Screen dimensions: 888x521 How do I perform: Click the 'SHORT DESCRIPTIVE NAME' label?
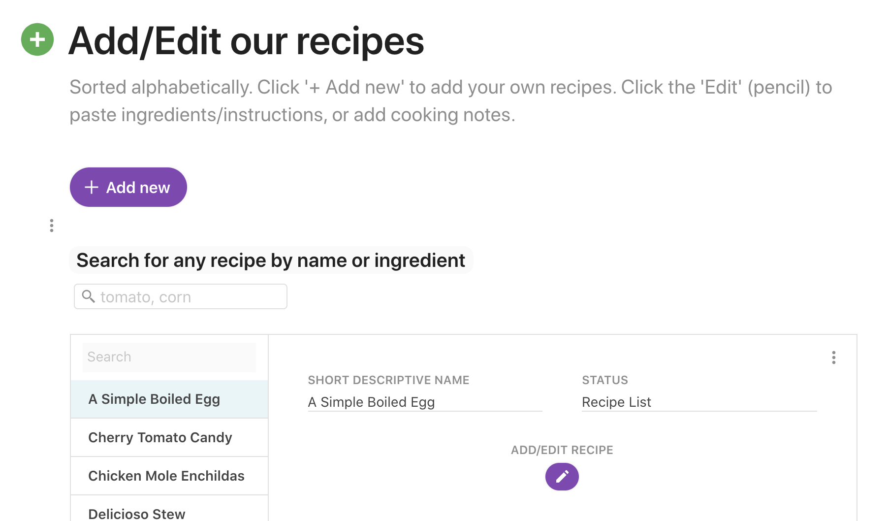pos(388,380)
